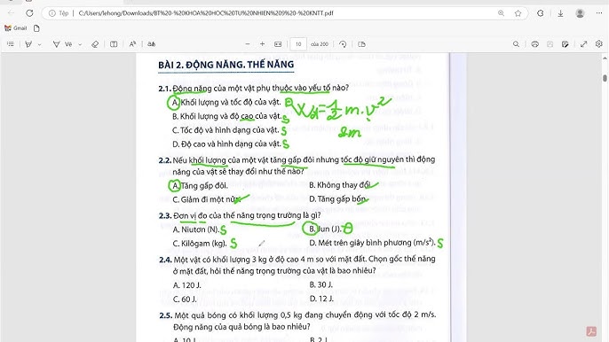Click the "của 200" page total label
609x342 pixels.
[x=320, y=44]
